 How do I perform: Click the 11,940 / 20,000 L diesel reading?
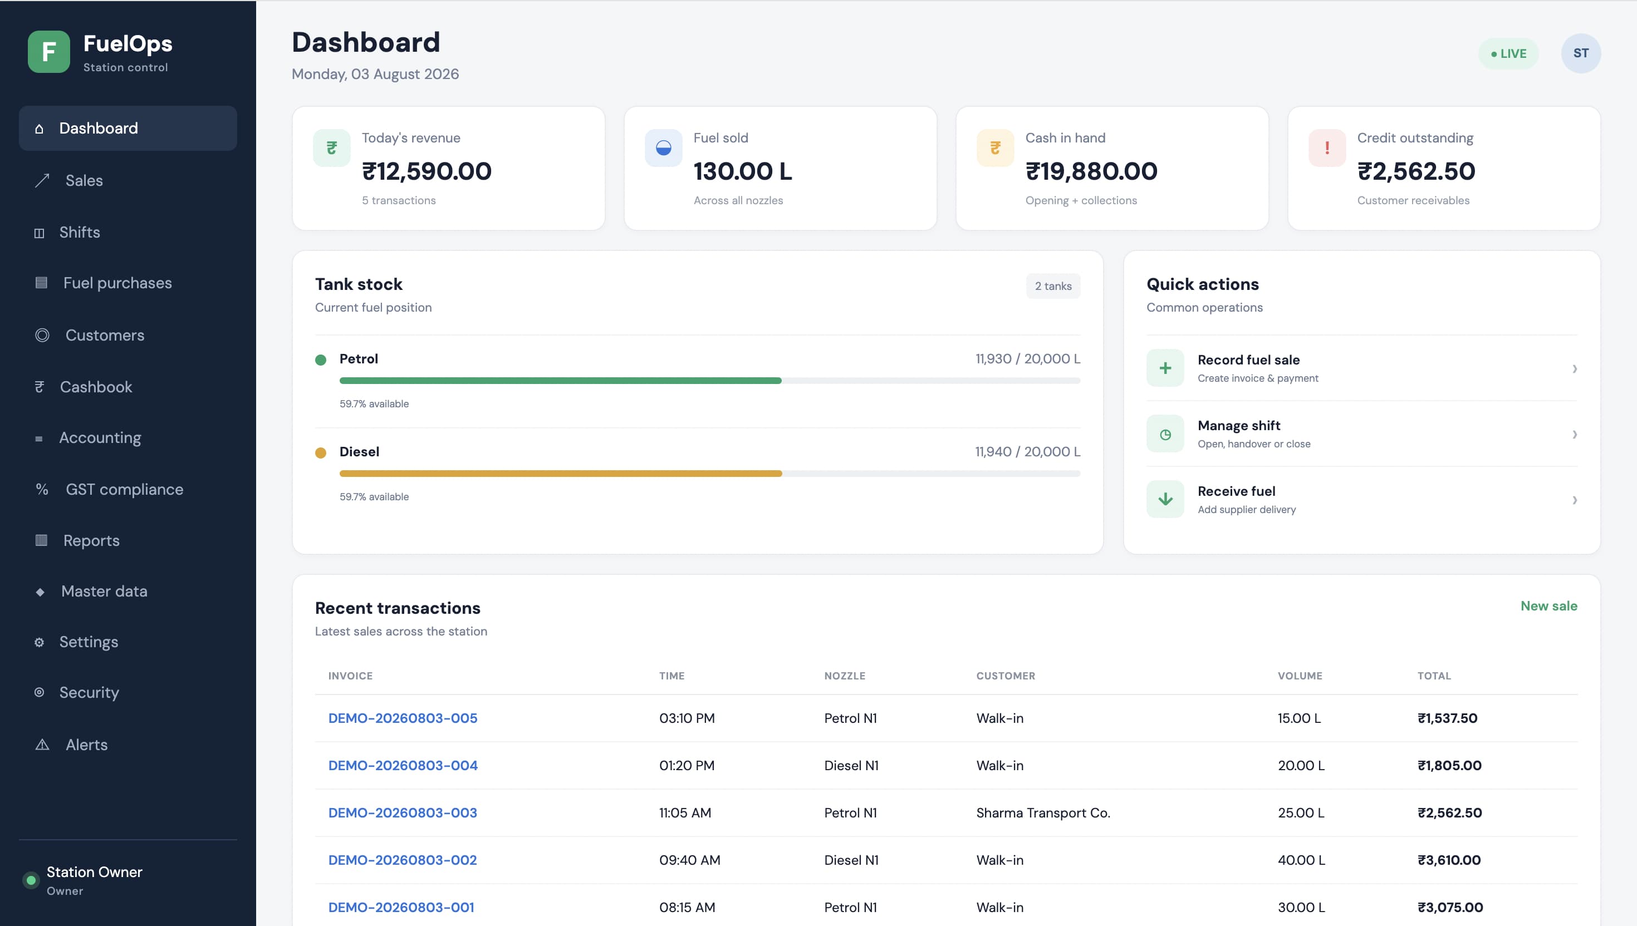(1027, 451)
